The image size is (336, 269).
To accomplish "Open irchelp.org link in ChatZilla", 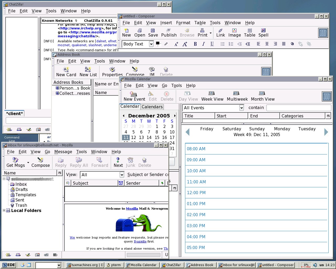I will click(x=81, y=28).
